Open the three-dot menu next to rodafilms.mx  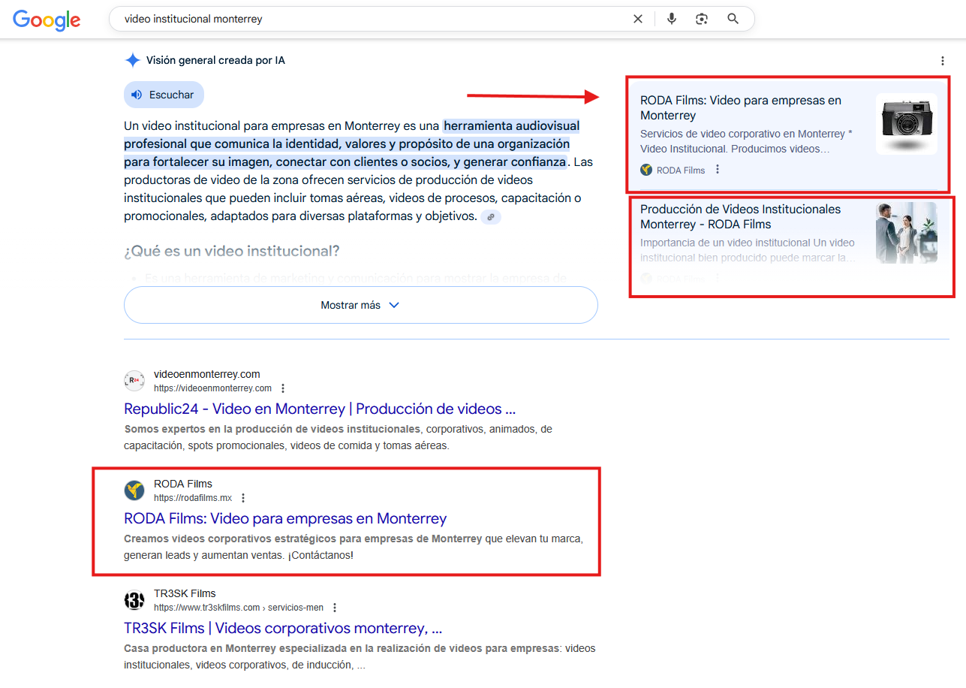pos(242,497)
